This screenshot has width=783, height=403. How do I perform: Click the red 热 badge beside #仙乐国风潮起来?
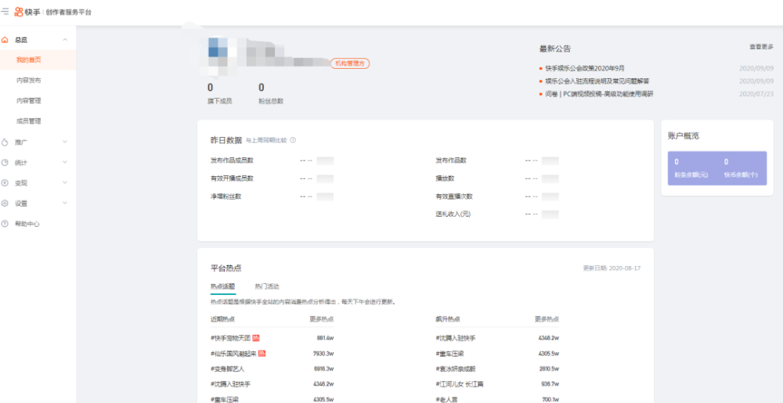[x=262, y=353]
